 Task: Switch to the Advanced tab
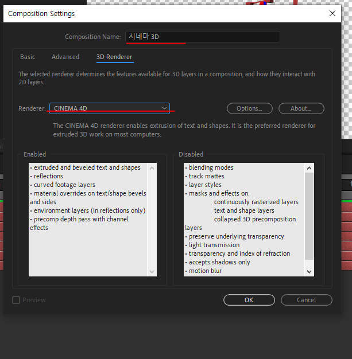point(65,57)
